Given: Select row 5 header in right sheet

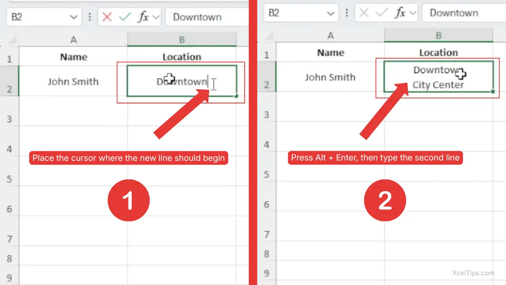Looking at the screenshot, I should (266, 174).
